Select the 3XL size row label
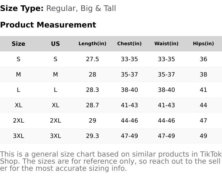Screen dimensions: 222x179 pyautogui.click(x=18, y=136)
